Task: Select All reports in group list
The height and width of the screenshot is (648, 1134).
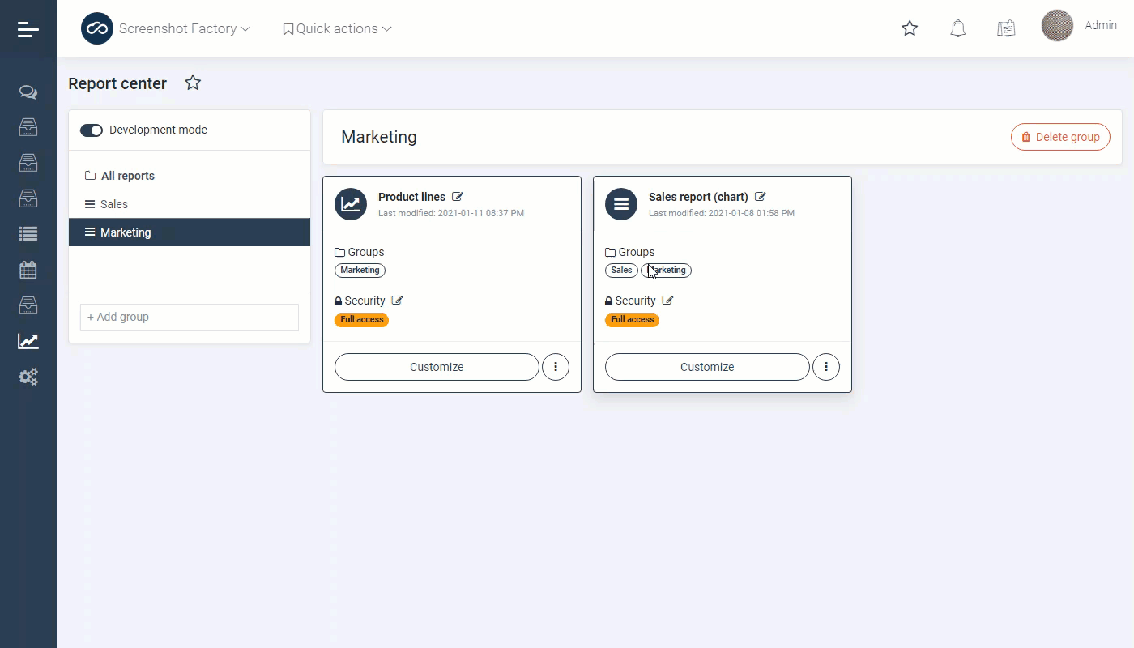Action: [127, 176]
